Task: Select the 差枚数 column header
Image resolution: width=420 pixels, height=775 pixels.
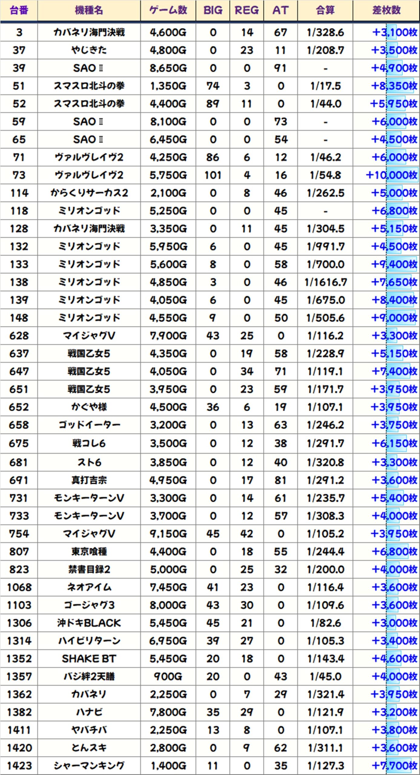Action: click(x=386, y=11)
